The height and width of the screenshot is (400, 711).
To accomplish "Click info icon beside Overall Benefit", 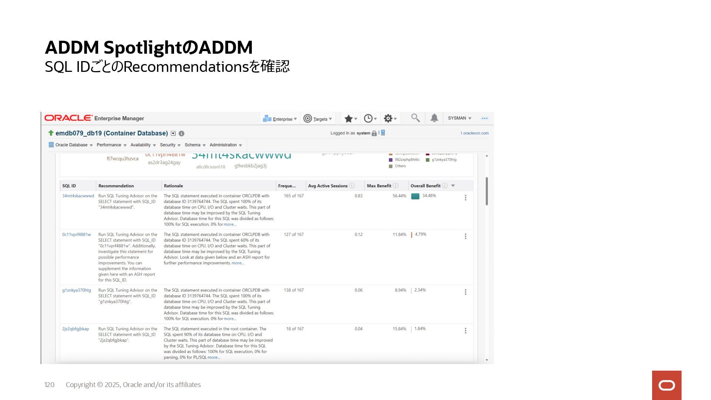I will click(445, 186).
